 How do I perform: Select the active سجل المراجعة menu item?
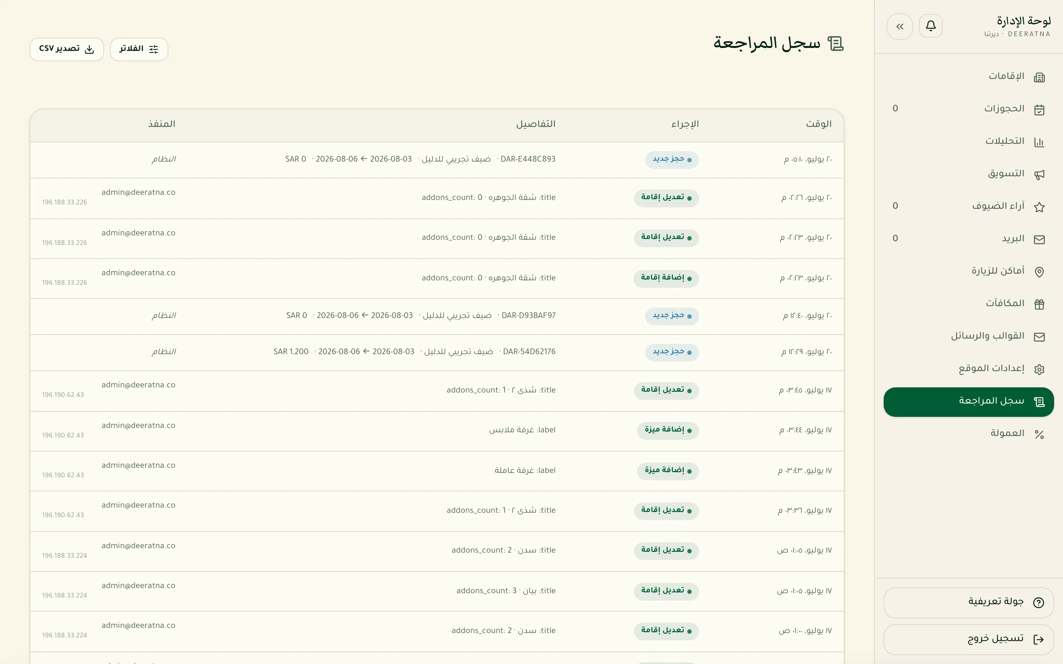point(969,401)
